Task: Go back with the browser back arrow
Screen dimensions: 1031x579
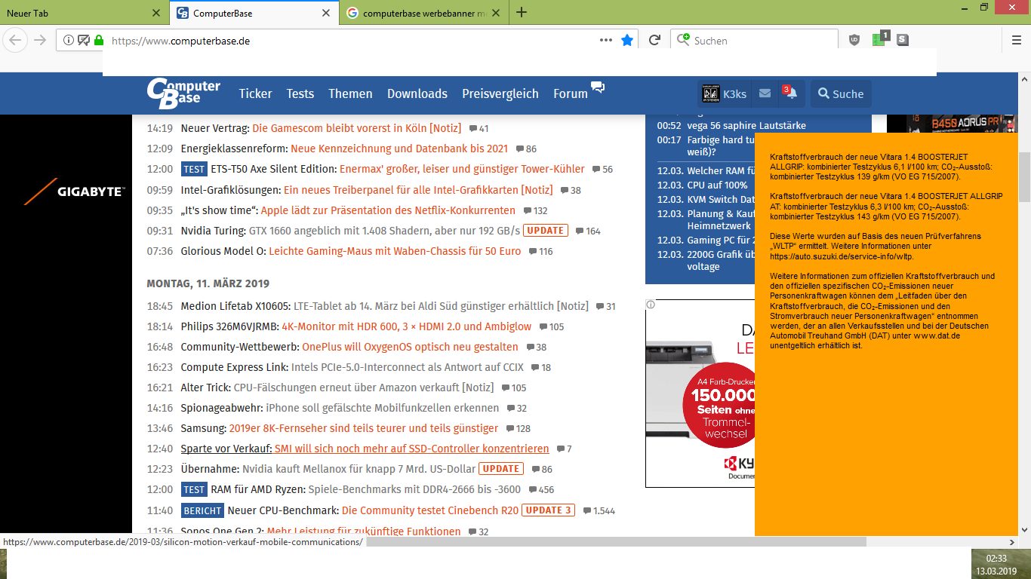Action: (17, 40)
